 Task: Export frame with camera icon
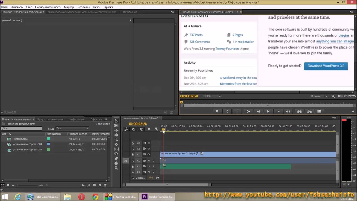pyautogui.click(x=319, y=111)
